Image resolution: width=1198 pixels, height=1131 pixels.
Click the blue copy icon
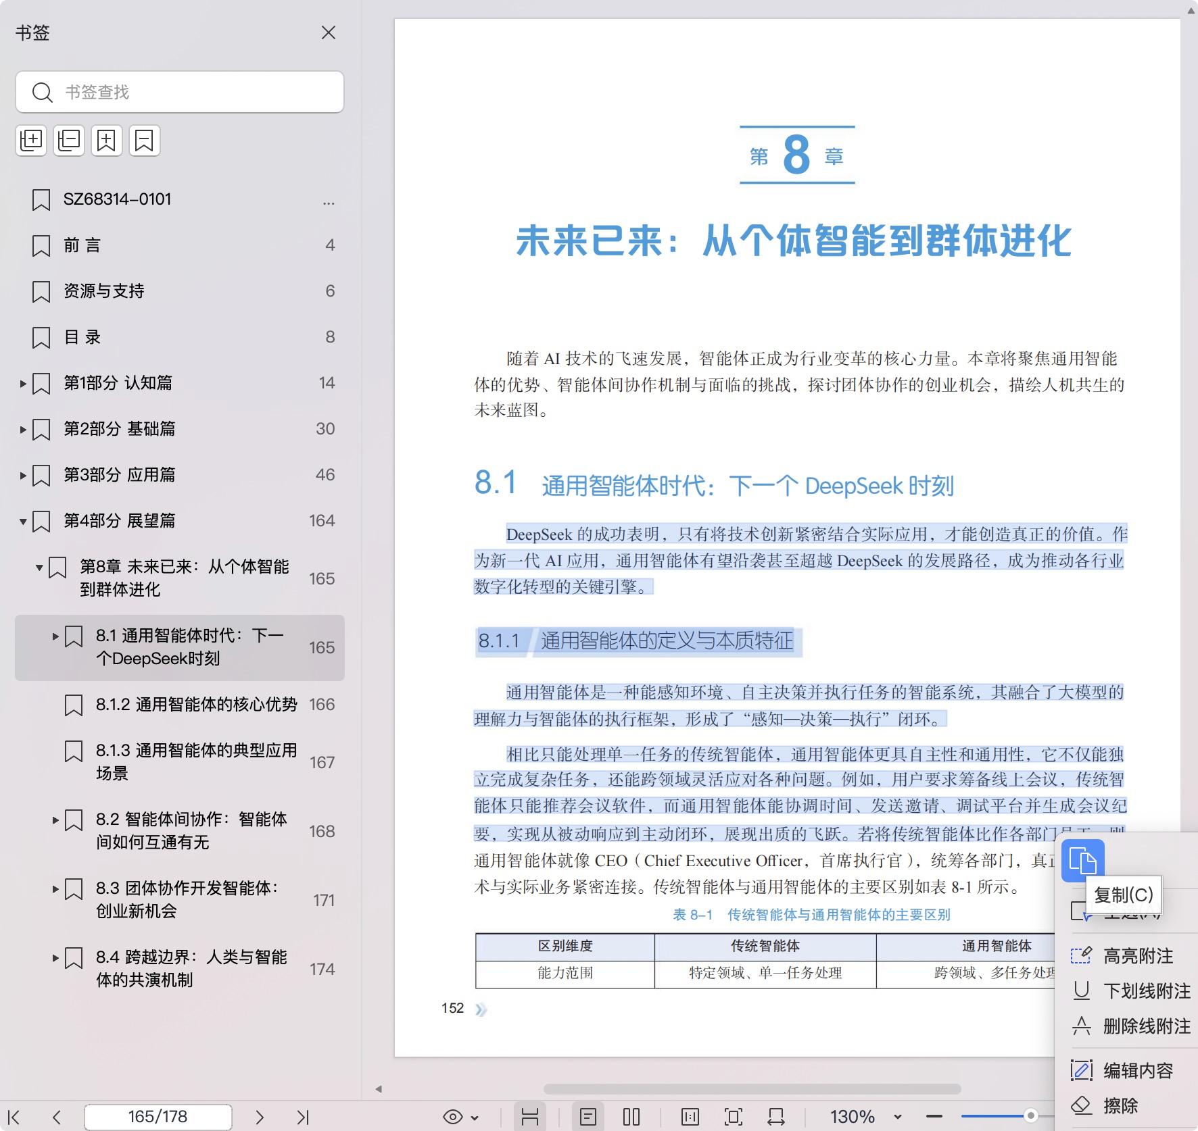(1082, 861)
